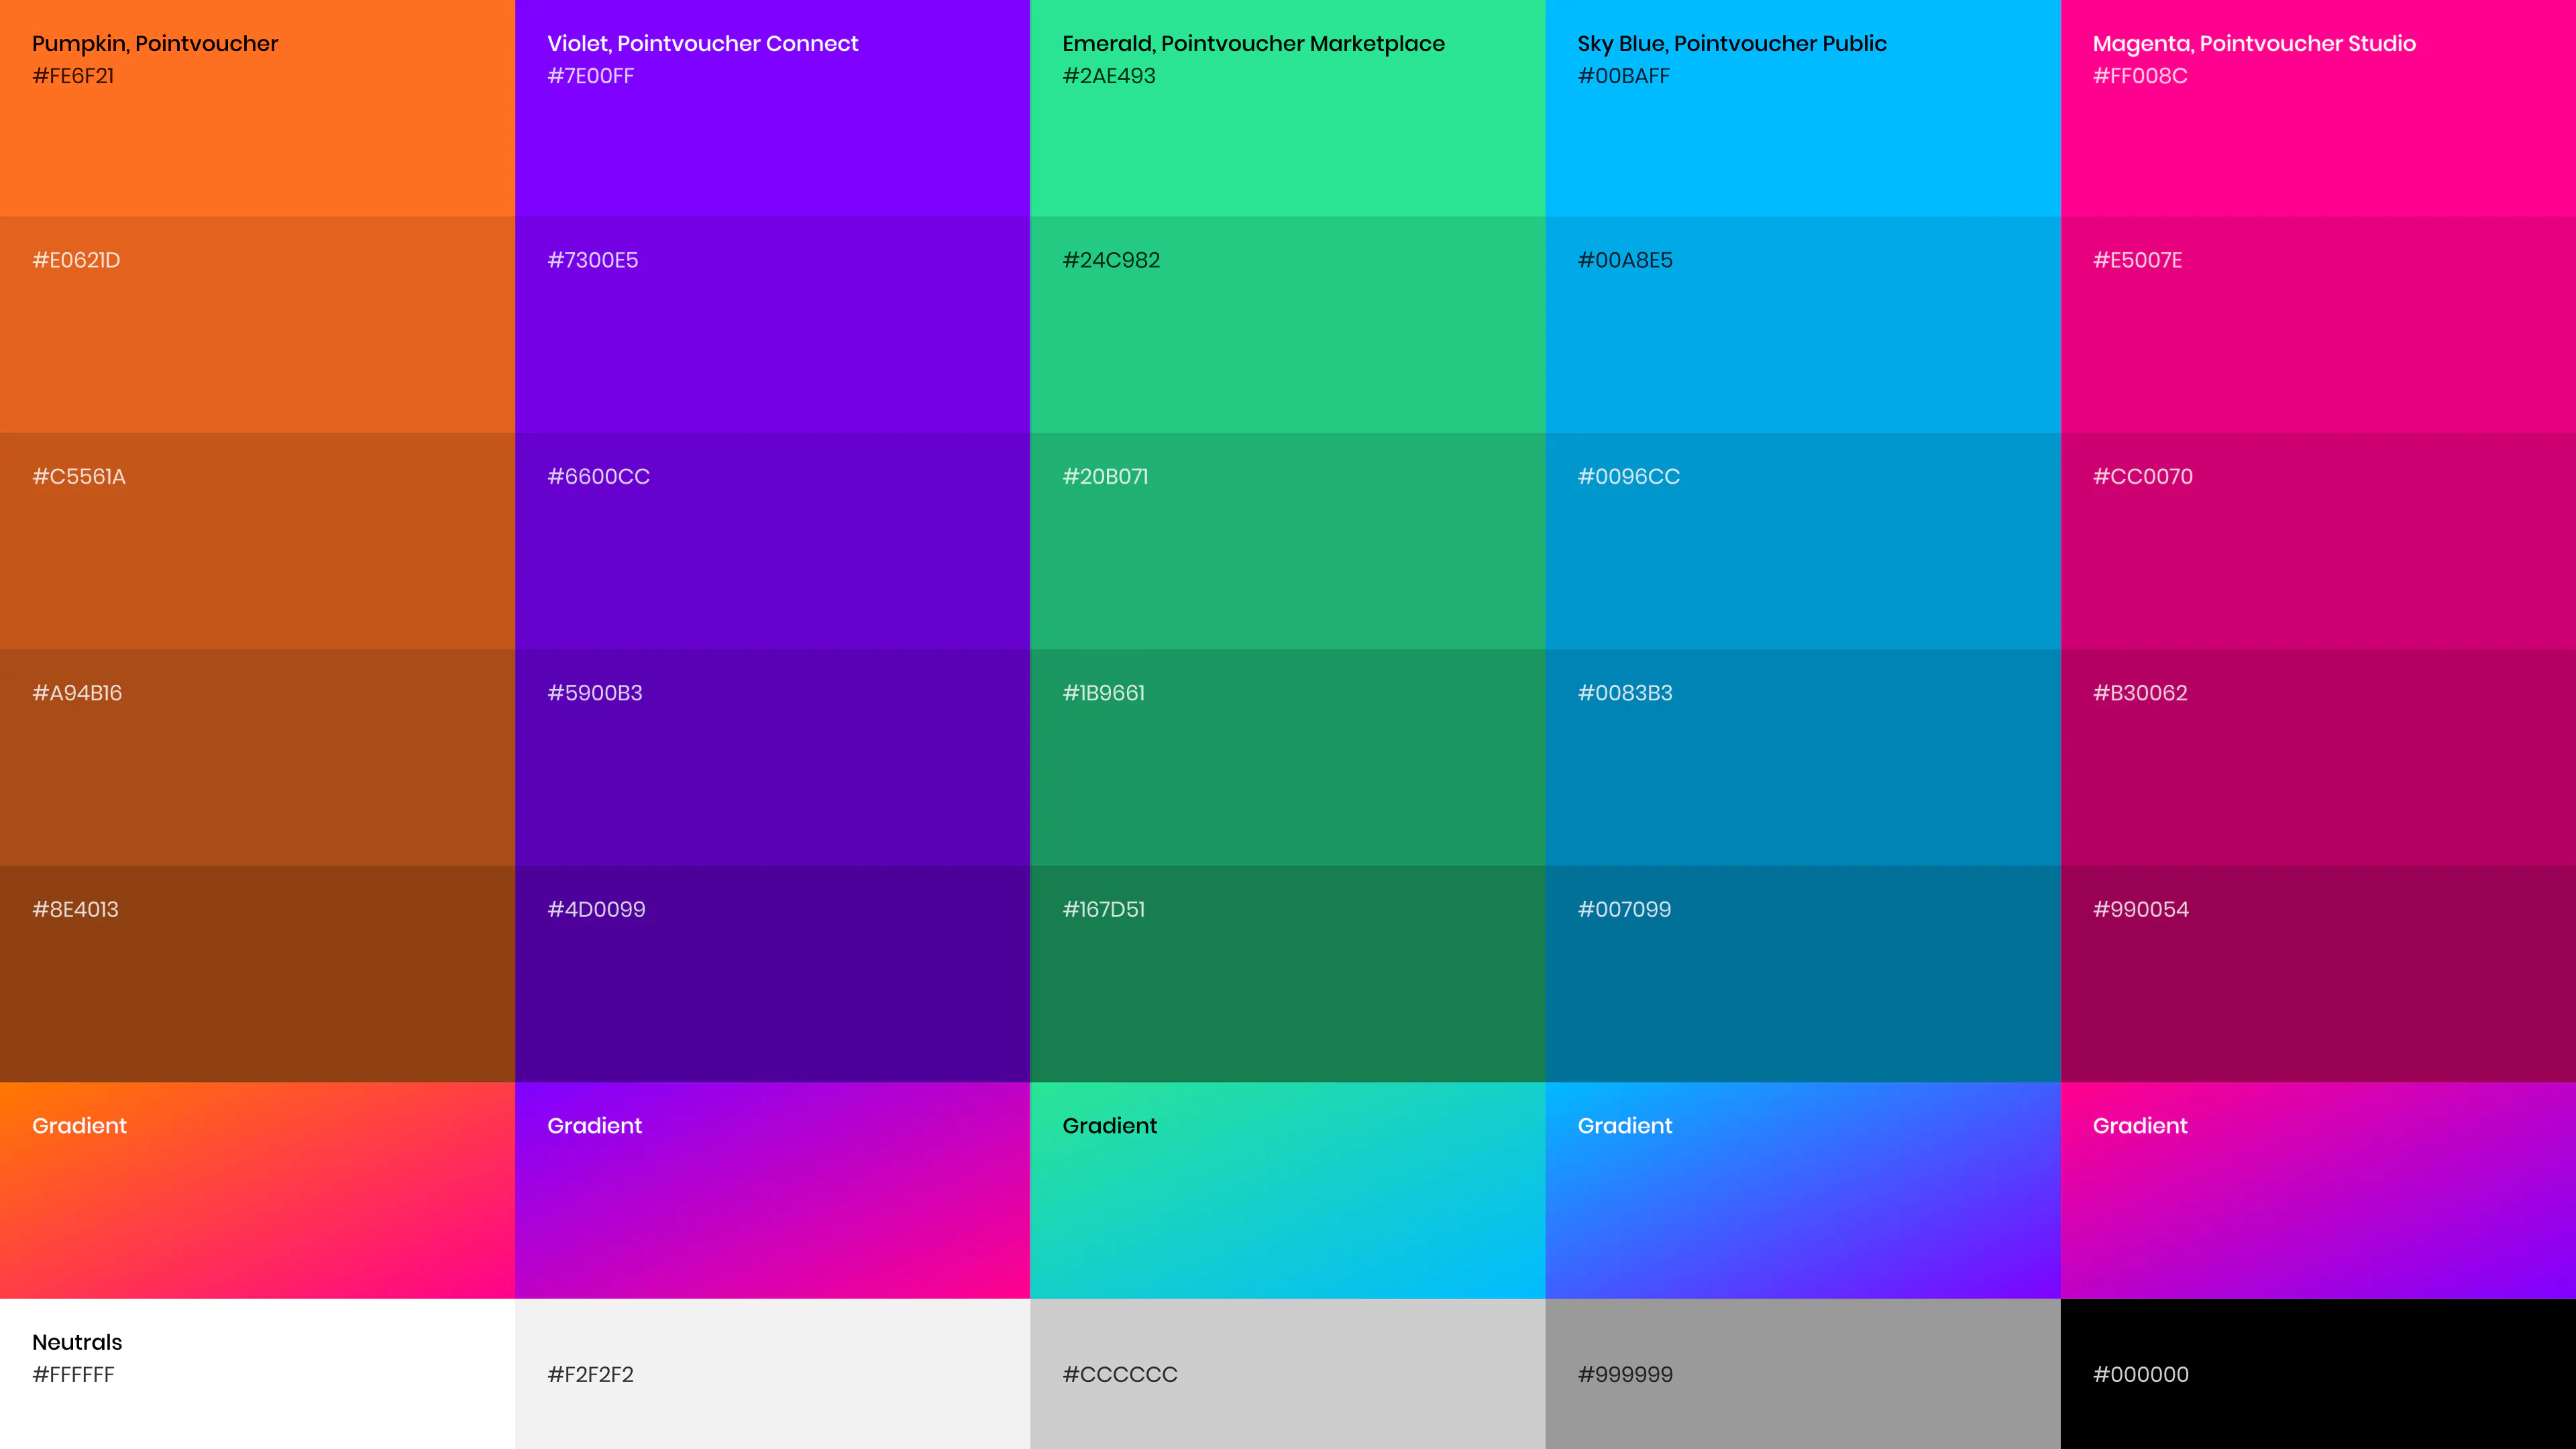Viewport: 2576px width, 1449px height.
Task: Pick the orange #E0621D swatch
Action: [257, 325]
